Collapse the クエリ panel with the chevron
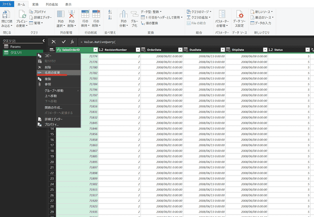 pyautogui.click(x=44, y=40)
